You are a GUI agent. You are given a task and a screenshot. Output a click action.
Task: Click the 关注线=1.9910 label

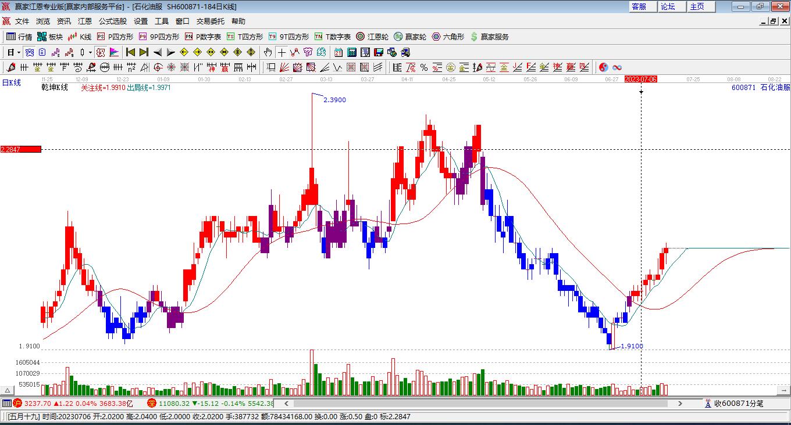103,88
